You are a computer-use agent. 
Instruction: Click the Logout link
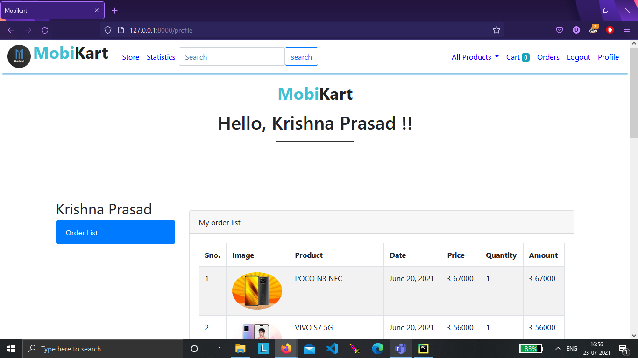click(x=579, y=57)
